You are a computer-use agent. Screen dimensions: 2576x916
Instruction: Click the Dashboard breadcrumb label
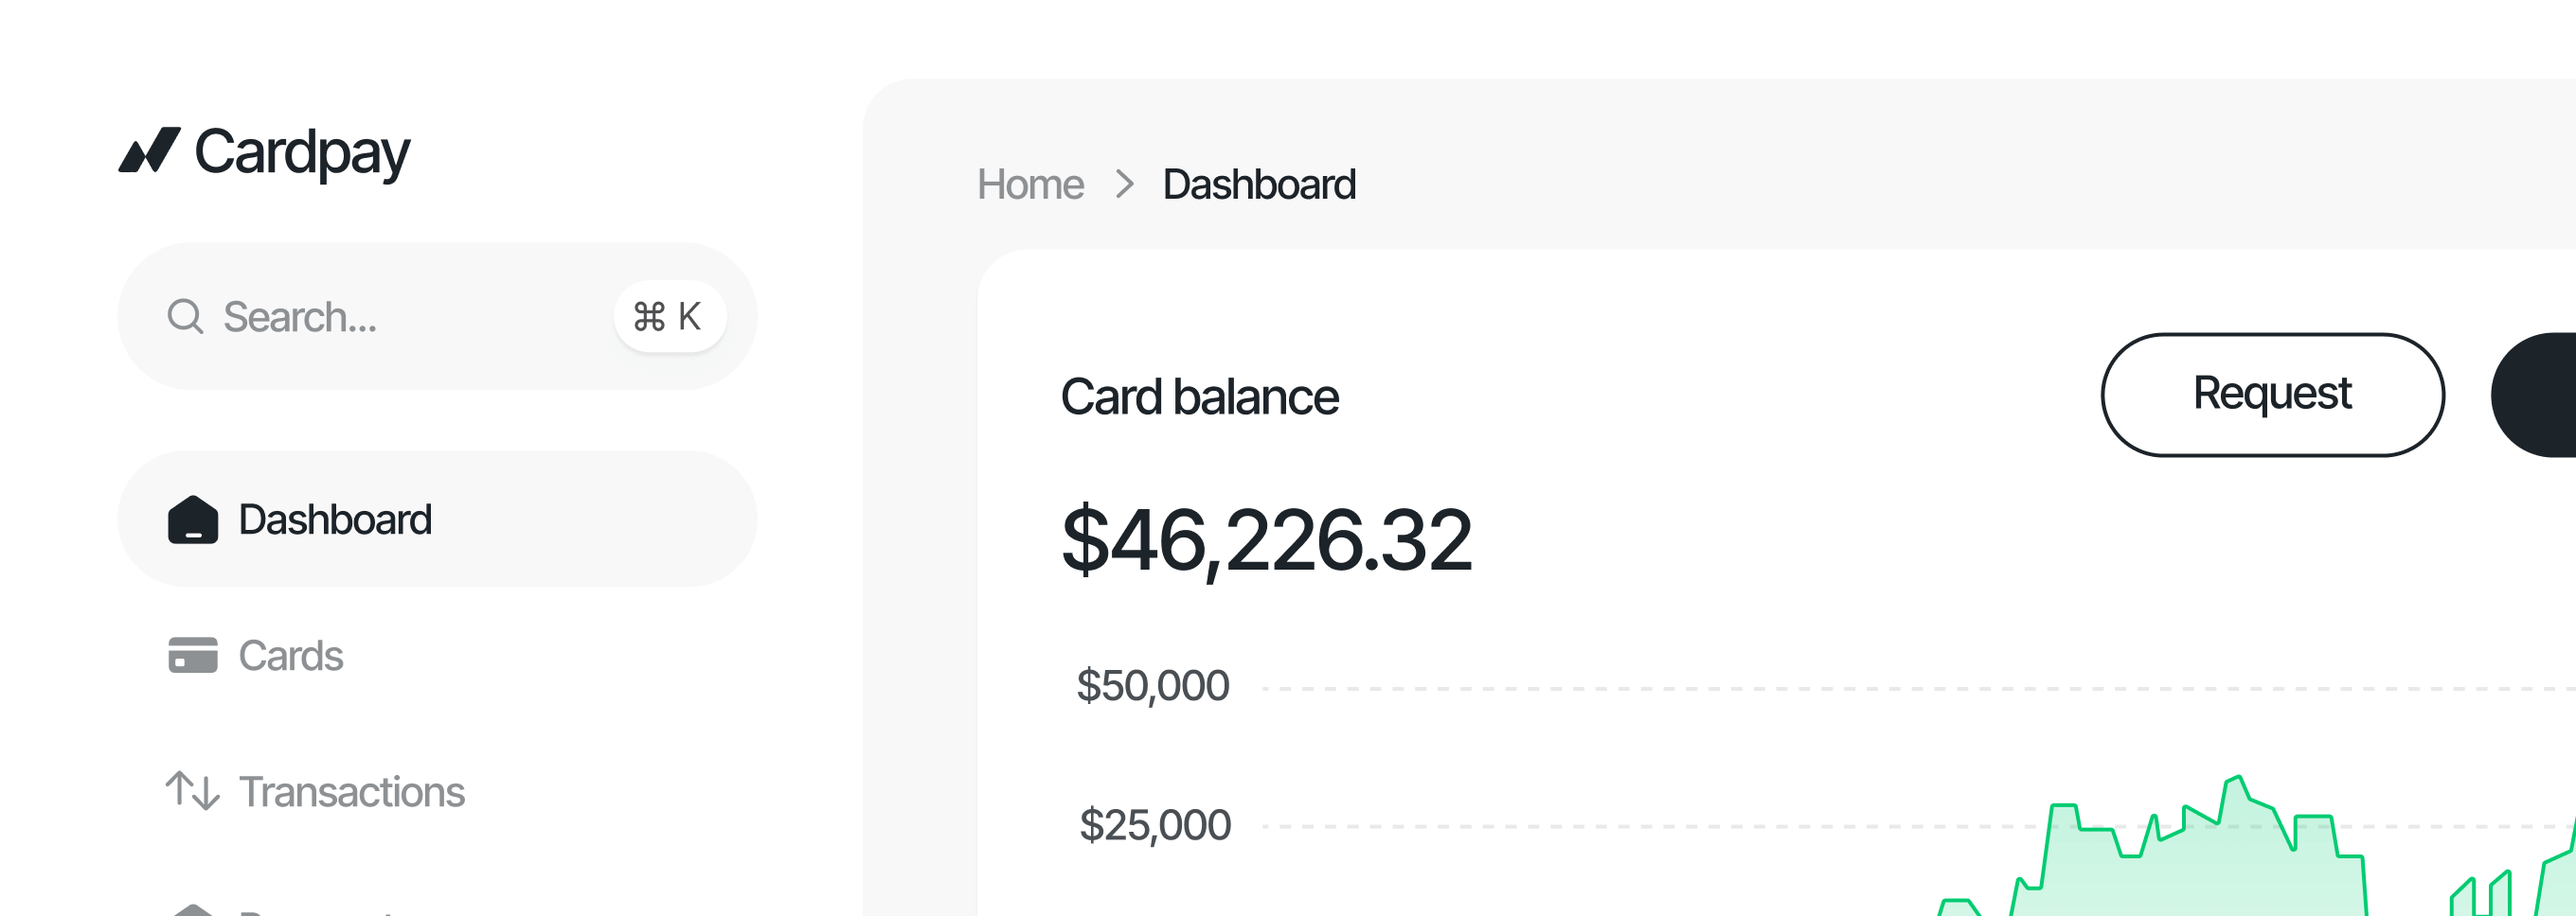tap(1259, 184)
